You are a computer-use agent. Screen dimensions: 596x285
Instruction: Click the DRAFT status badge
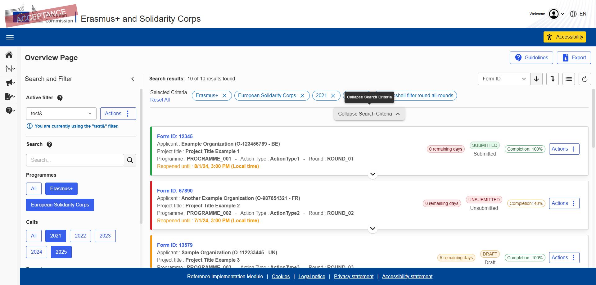coord(490,254)
